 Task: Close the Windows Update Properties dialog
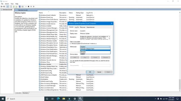[112, 23]
